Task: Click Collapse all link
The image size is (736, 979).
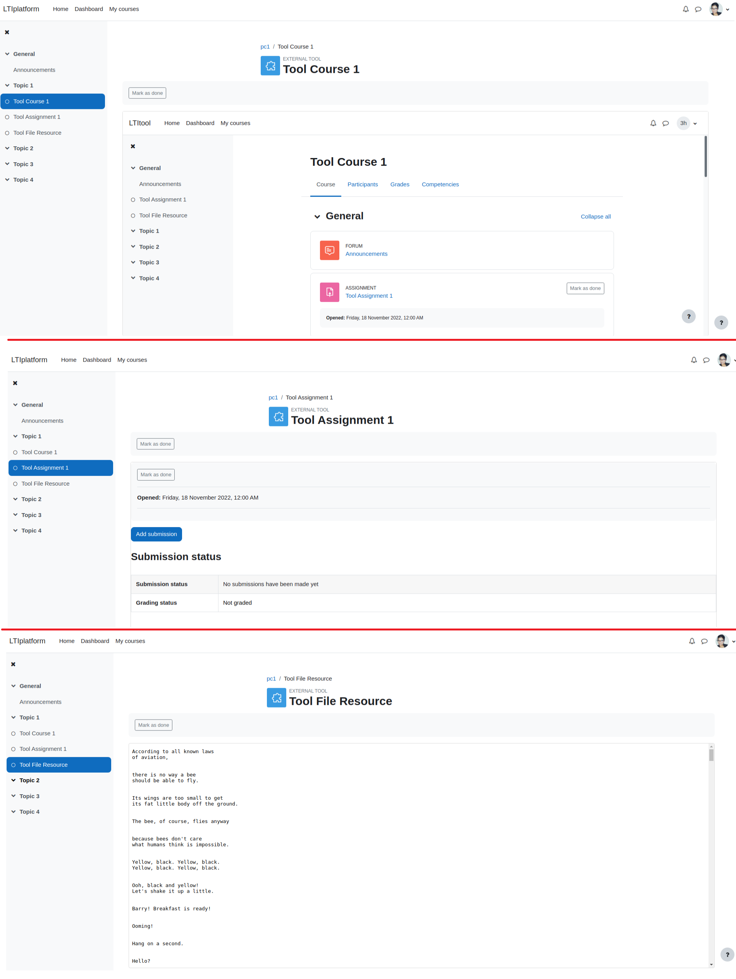Action: [x=596, y=216]
